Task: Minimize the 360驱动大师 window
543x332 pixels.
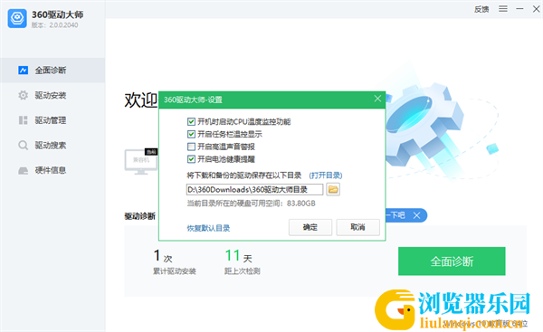Action: point(519,9)
